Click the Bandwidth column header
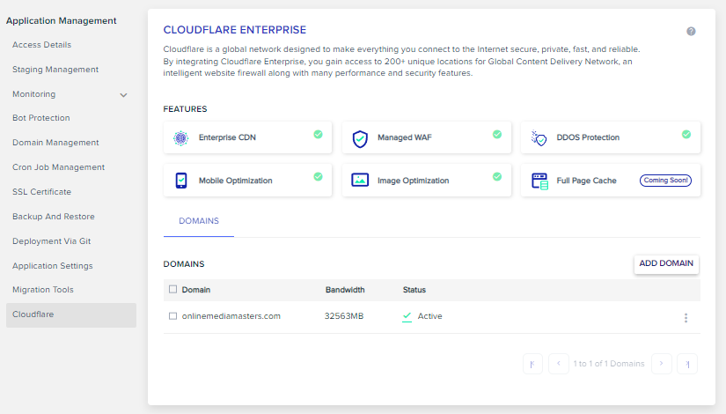Viewport: 726px width, 414px height. pyautogui.click(x=345, y=290)
